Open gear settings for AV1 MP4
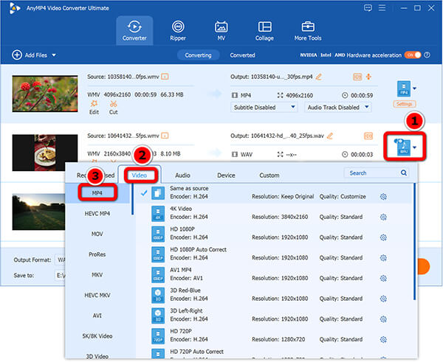This screenshot has height=362, width=443. click(x=383, y=278)
